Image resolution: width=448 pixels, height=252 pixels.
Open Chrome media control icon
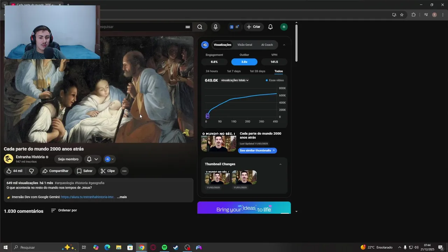pos(426,15)
